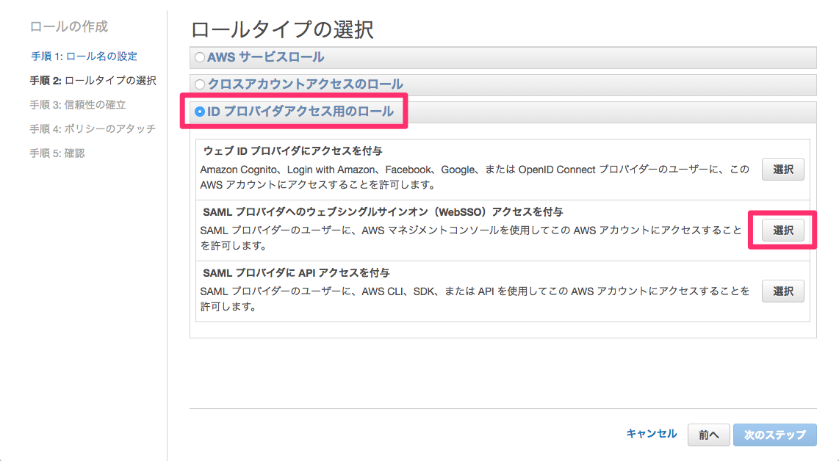The height and width of the screenshot is (461, 839).
Task: Open 手順 1: ロール名の設定 in the sidebar
Action: coord(84,57)
